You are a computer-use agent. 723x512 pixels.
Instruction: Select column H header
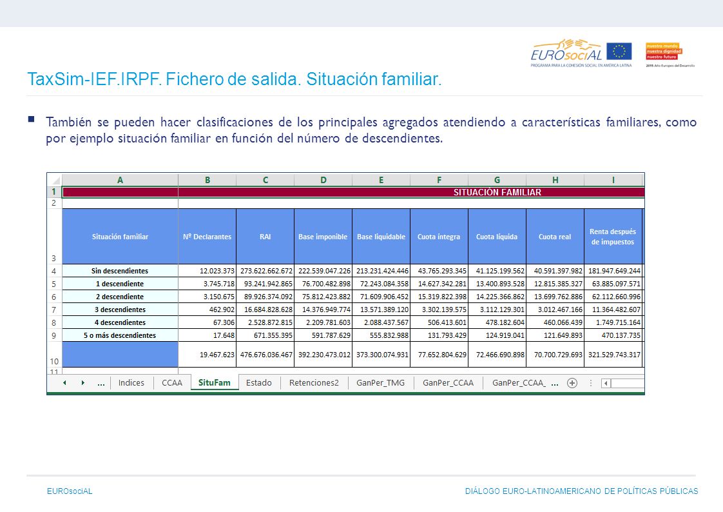click(555, 180)
